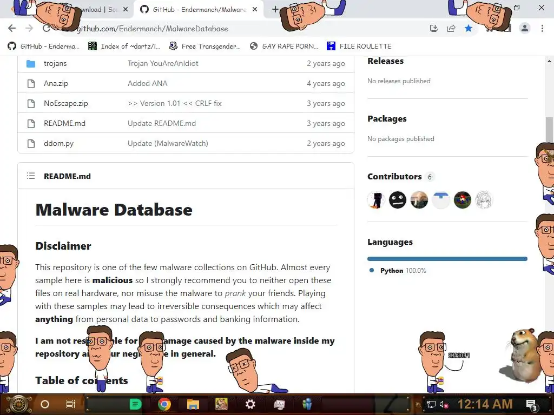Open the ddom.py file
This screenshot has height=415, width=554.
tap(58, 144)
